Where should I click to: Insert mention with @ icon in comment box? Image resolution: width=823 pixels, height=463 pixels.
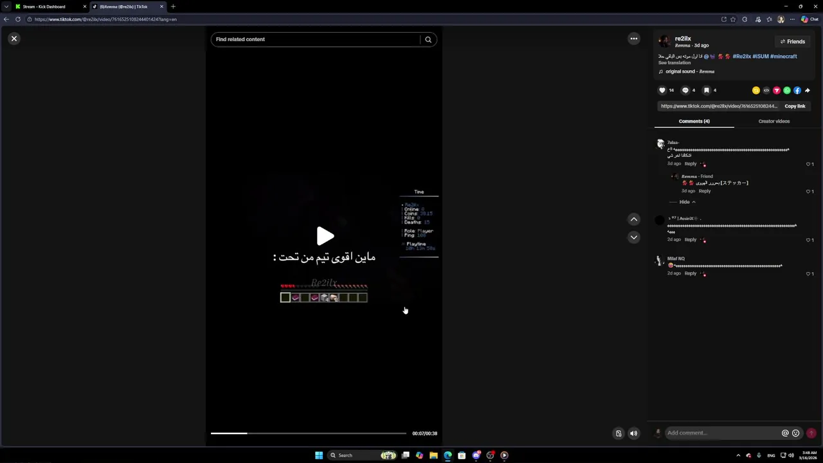point(785,433)
